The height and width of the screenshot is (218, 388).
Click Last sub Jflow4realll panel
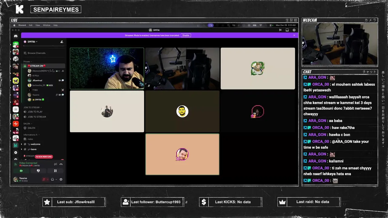pos(74,202)
